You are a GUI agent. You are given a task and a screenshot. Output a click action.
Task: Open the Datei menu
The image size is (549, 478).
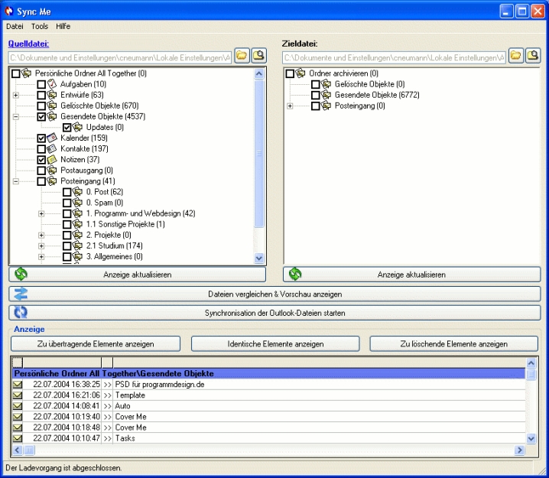pos(15,26)
